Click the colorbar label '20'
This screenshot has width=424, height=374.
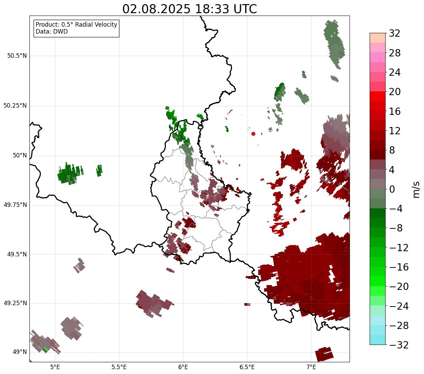[395, 92]
